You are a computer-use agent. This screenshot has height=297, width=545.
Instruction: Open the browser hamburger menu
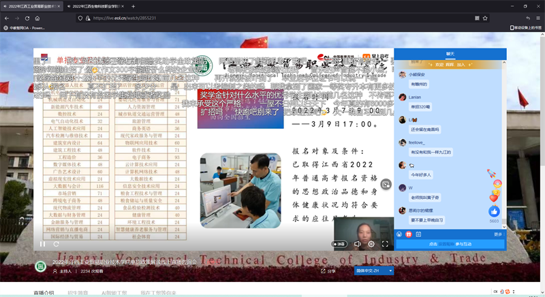point(538,18)
